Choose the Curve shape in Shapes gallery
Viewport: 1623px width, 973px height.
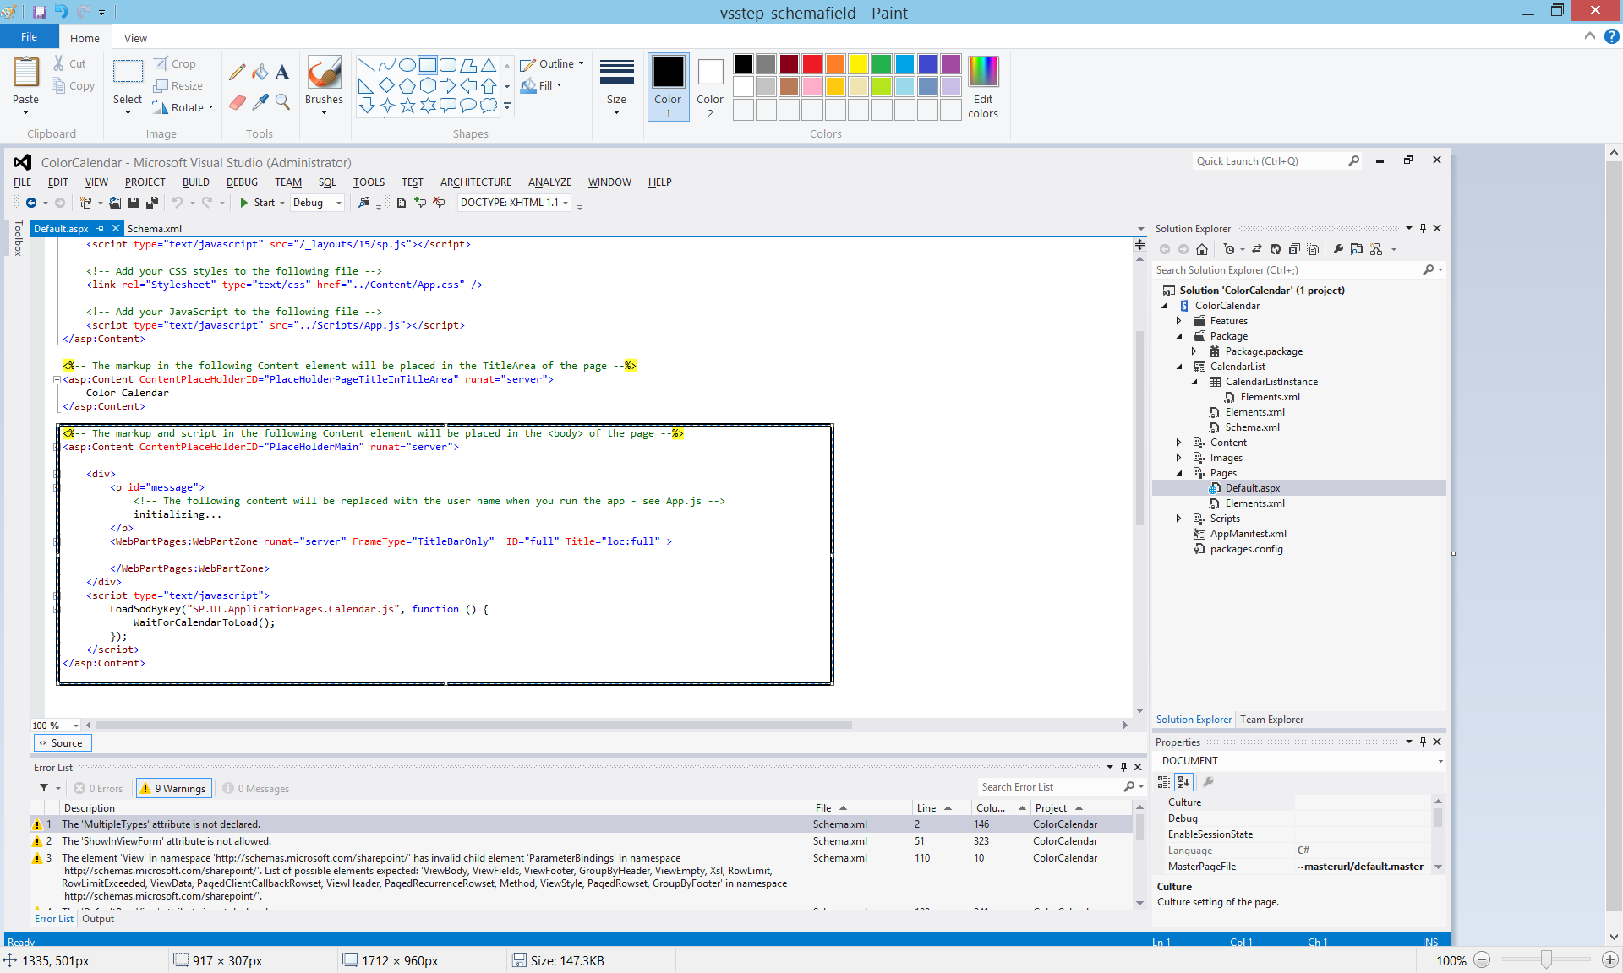[x=387, y=65]
